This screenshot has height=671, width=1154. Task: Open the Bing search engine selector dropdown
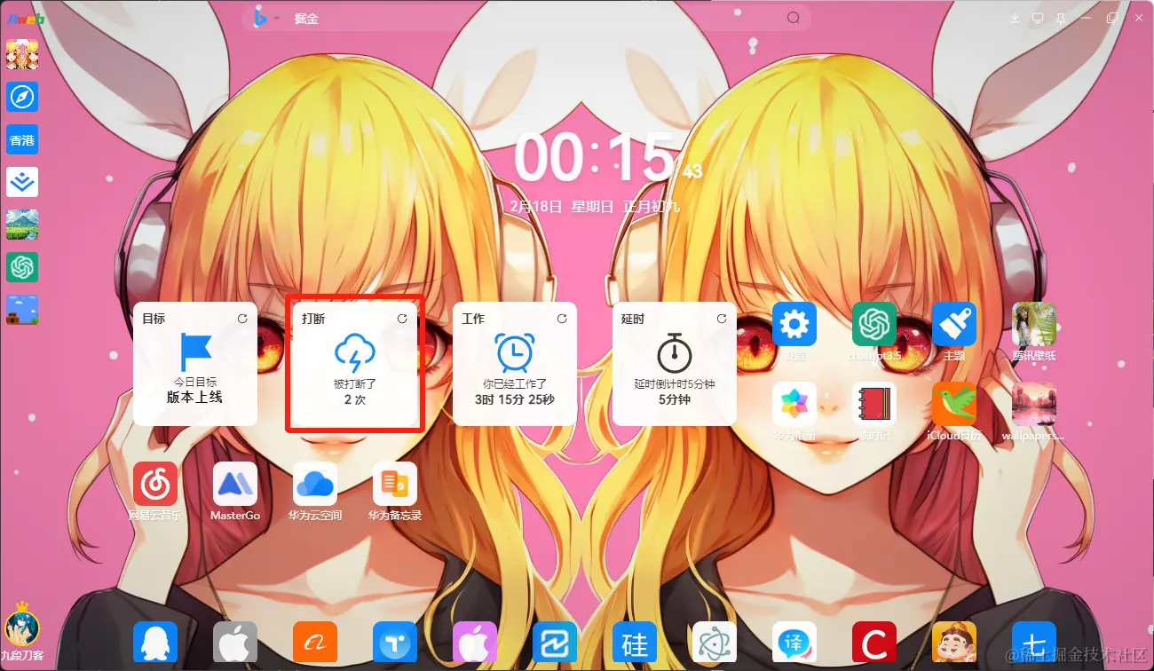(266, 19)
